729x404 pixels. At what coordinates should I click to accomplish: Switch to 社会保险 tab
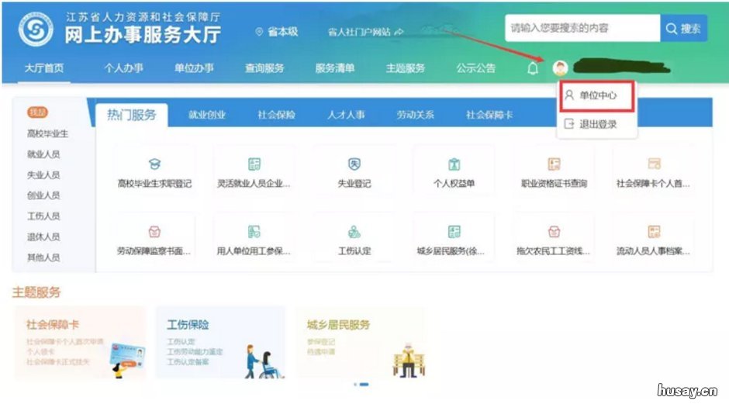(x=277, y=115)
